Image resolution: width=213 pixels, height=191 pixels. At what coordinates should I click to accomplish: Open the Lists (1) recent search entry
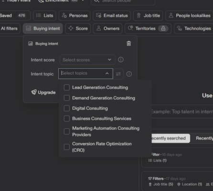pos(177,158)
